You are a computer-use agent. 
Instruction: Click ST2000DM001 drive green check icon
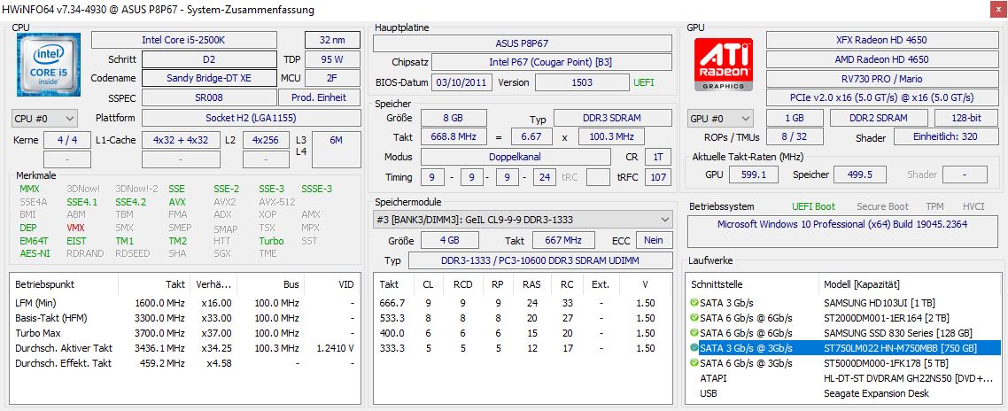(x=694, y=318)
